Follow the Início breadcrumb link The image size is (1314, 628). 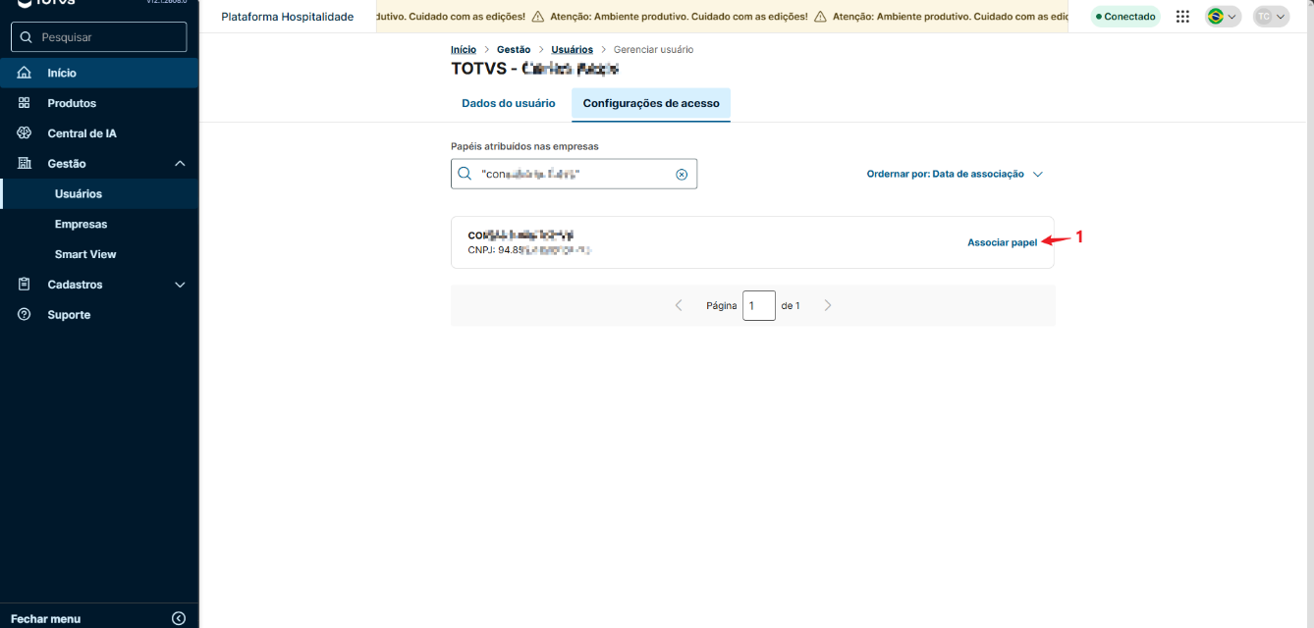pos(464,49)
